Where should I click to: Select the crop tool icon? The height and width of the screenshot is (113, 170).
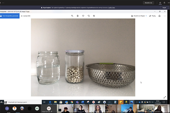click(94, 16)
